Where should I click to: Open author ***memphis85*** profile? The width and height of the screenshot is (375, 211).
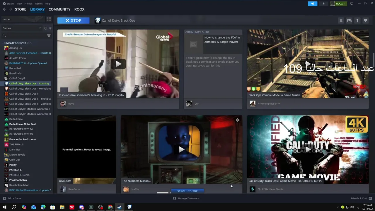pyautogui.click(x=269, y=104)
